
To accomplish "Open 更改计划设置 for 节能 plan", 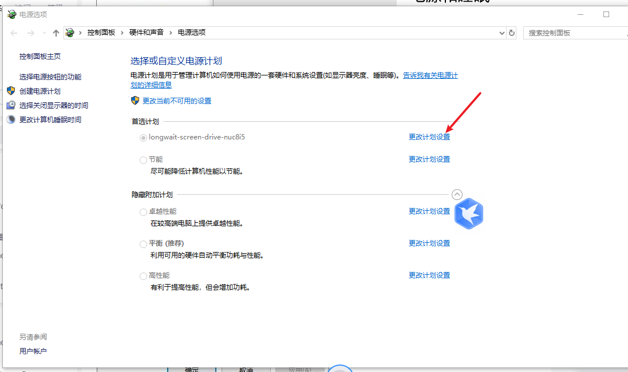I will point(429,159).
